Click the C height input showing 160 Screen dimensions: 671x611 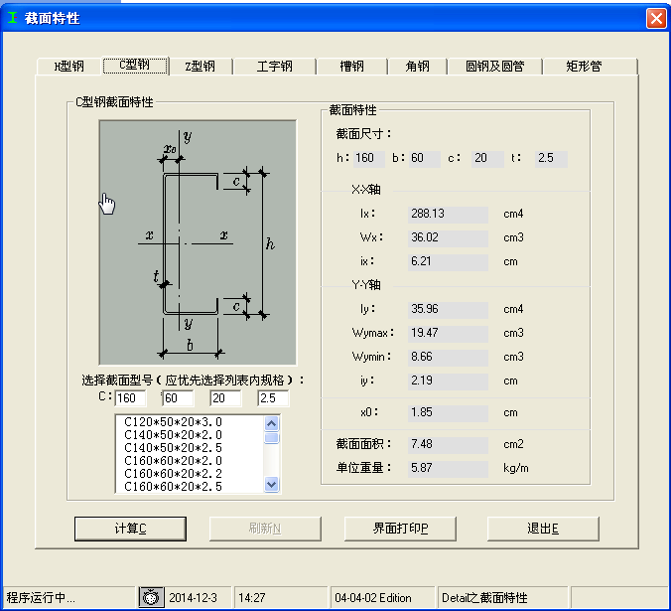pyautogui.click(x=130, y=398)
